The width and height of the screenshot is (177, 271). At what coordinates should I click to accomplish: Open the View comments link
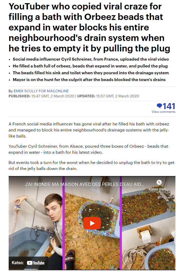tap(163, 112)
